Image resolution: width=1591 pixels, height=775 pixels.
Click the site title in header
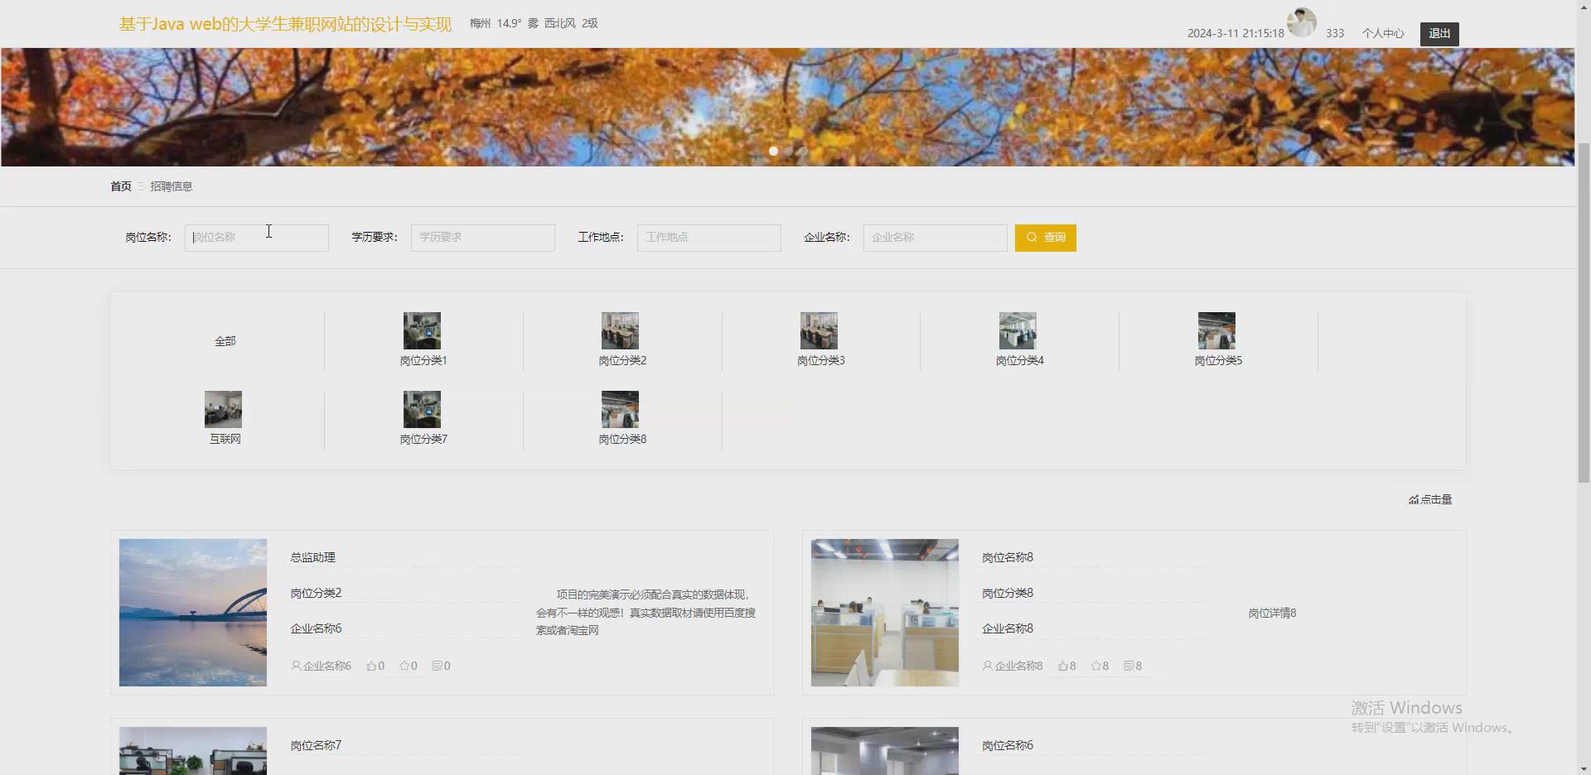coord(285,24)
